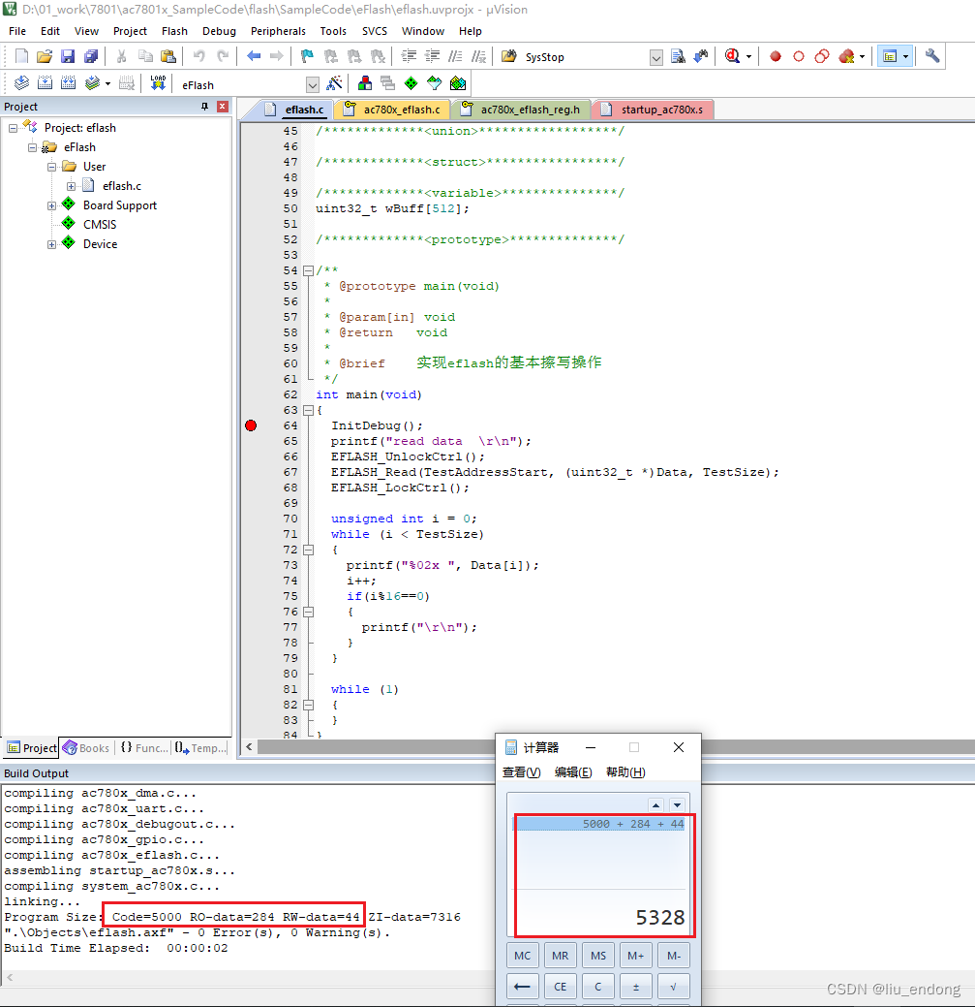The width and height of the screenshot is (975, 1007).
Task: Toggle the breakpoint at line 64
Action: click(251, 425)
